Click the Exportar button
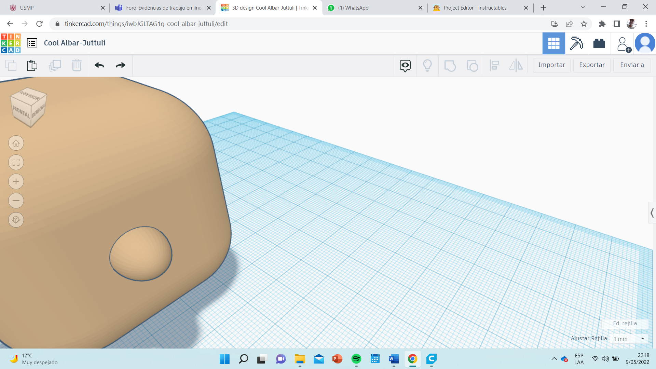 592,65
